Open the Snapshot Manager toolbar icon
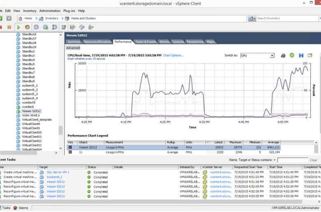Image resolution: width=321 pixels, height=212 pixels. click(x=54, y=27)
